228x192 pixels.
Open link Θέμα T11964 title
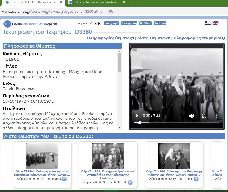point(174,173)
